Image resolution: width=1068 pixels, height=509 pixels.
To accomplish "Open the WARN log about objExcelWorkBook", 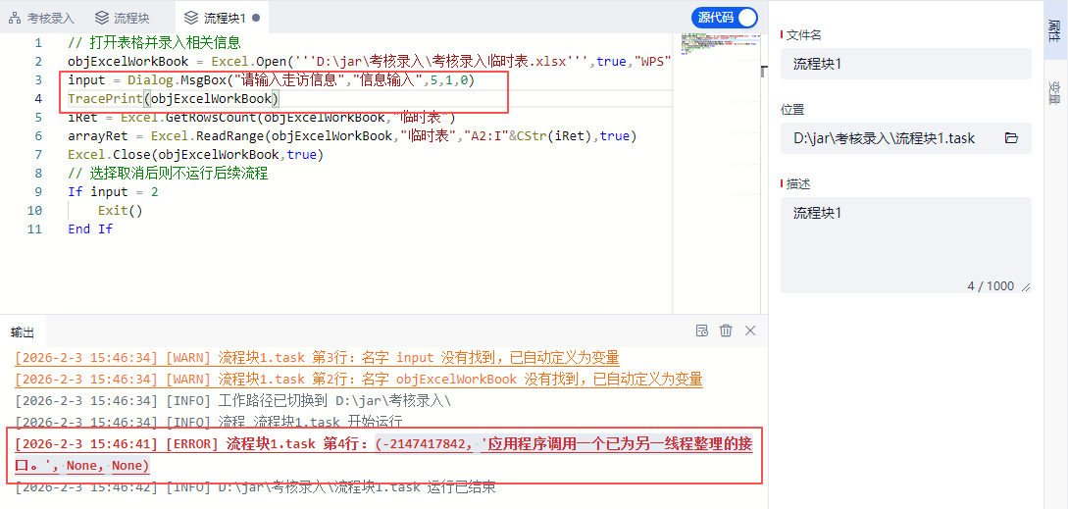I will point(358,379).
